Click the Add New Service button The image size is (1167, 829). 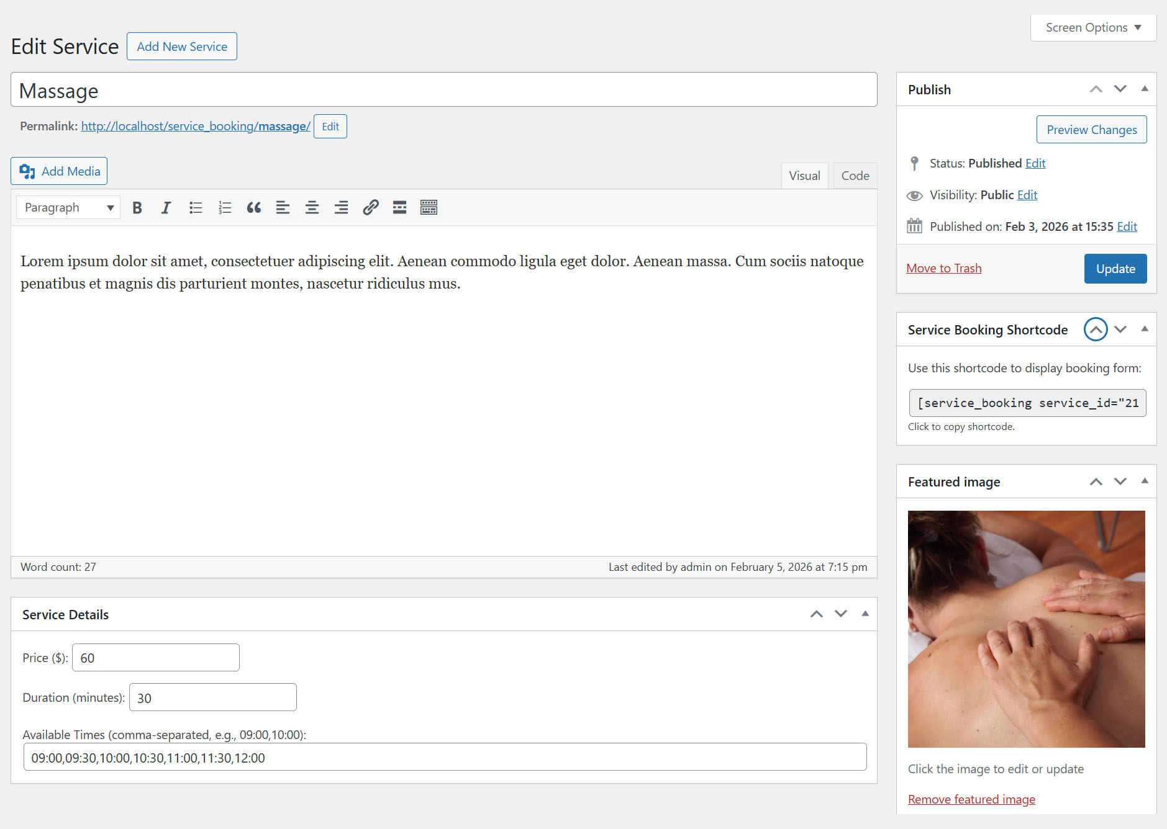pyautogui.click(x=181, y=46)
